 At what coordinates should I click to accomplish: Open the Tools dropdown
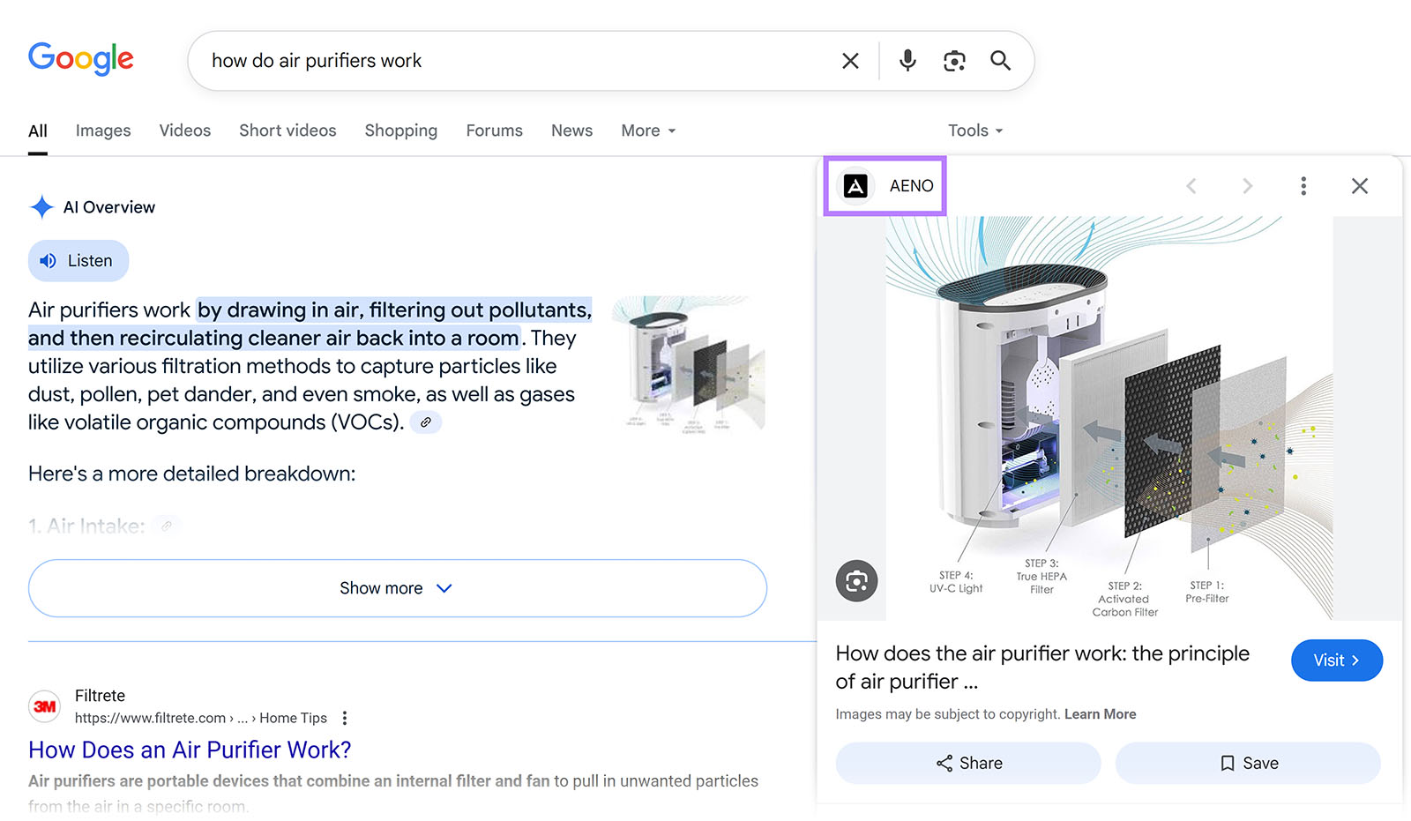[x=974, y=130]
